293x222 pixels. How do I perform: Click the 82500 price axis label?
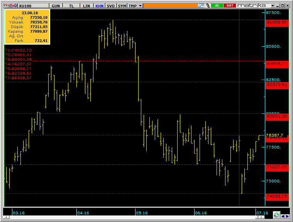[273, 80]
